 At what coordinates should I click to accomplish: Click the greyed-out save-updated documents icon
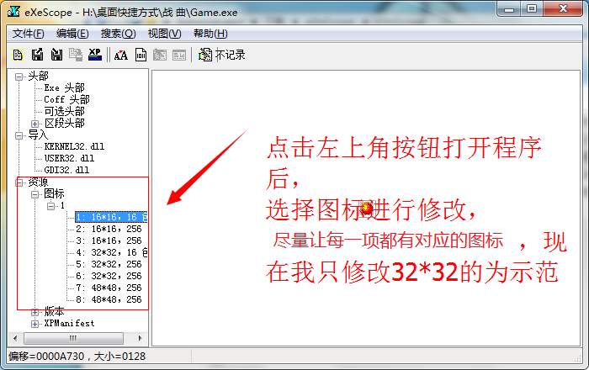click(76, 55)
